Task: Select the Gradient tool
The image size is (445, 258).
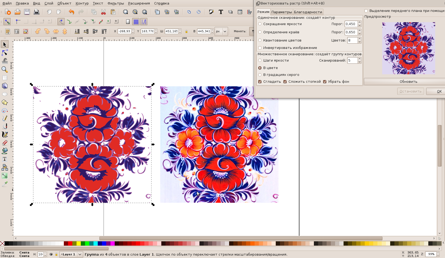Action: [x=5, y=176]
